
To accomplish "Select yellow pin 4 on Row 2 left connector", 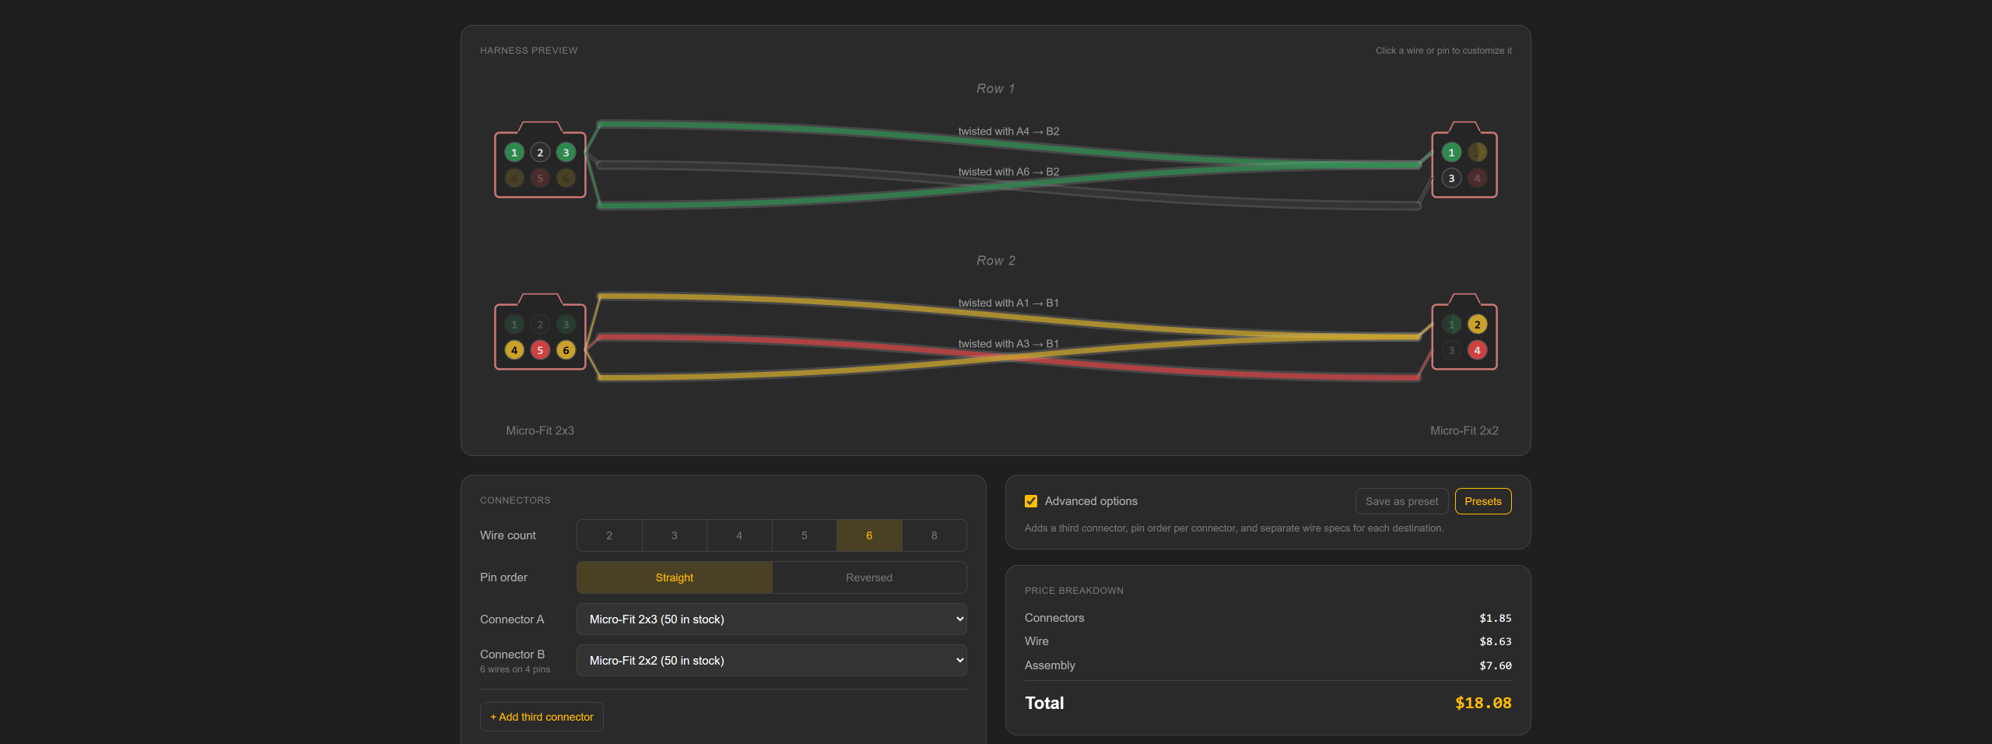I will coord(514,350).
